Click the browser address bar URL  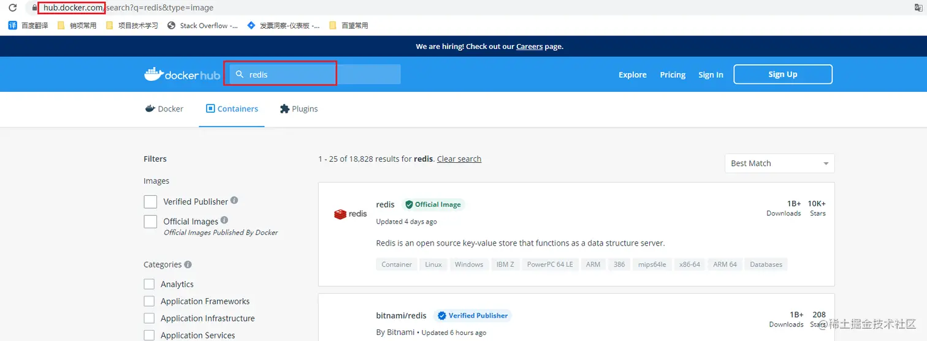click(x=128, y=8)
